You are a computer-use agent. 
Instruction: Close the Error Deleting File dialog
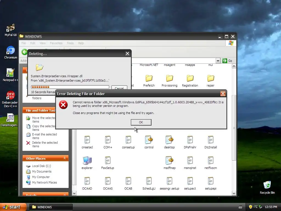coord(223,93)
